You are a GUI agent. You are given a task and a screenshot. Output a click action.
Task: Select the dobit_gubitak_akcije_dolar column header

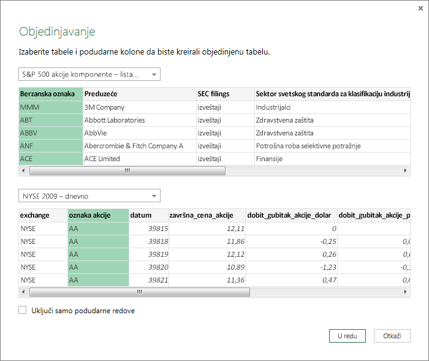291,215
